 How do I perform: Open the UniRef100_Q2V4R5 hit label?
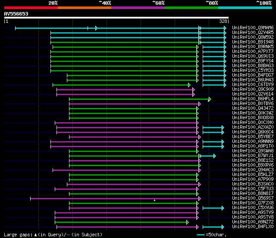click(253, 32)
